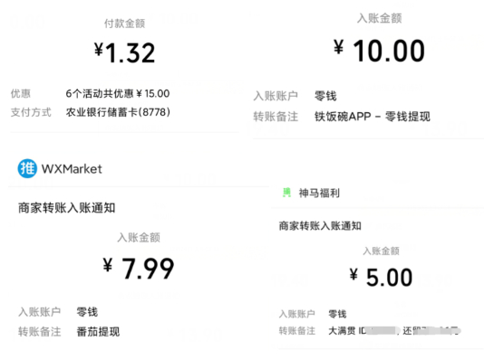Tap 零钱 account under ¥5.00
484x360 pixels.
click(337, 314)
